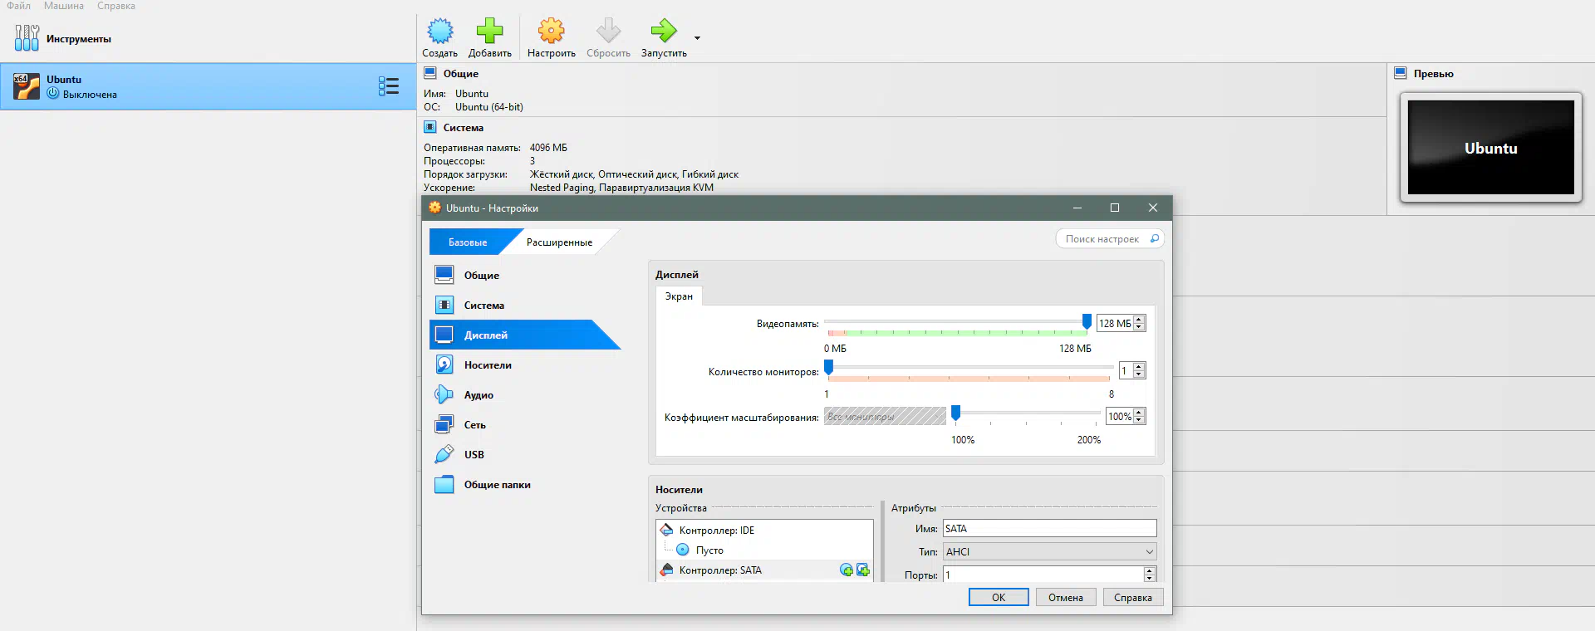The height and width of the screenshot is (631, 1595).
Task: Click the Поиск настроек search field
Action: tap(1109, 239)
